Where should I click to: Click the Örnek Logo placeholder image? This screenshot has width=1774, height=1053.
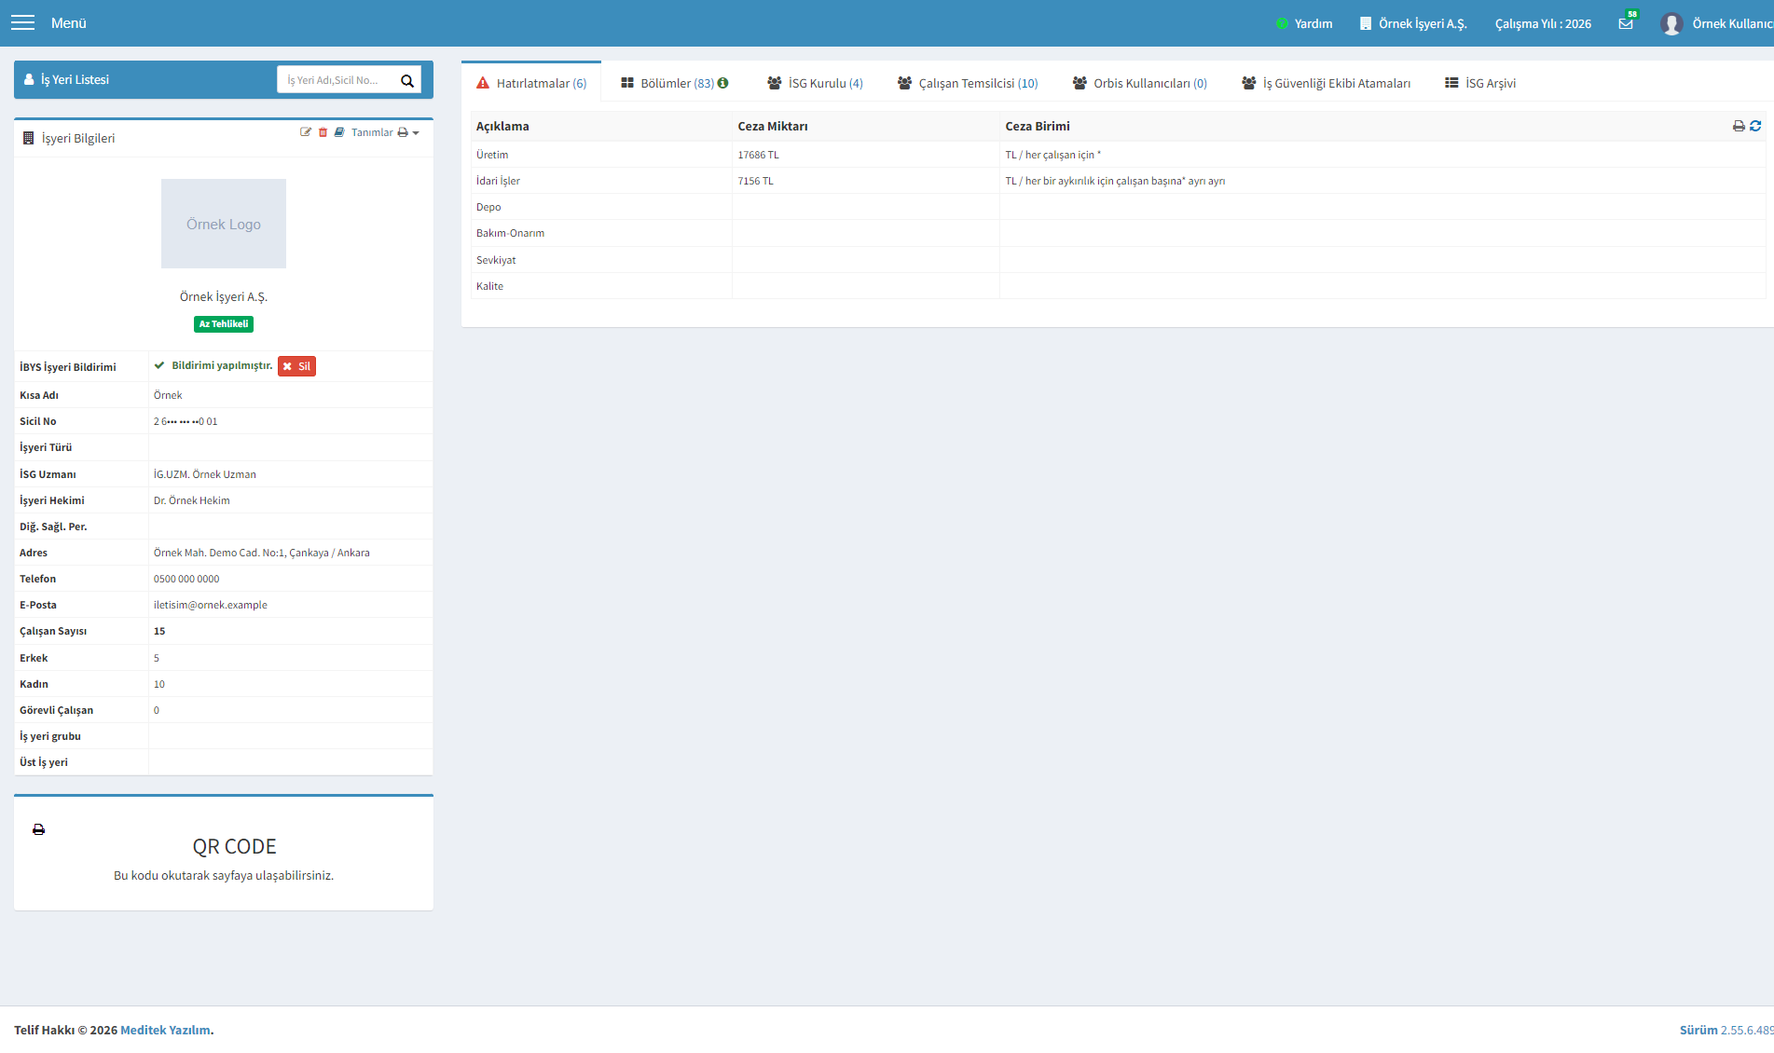coord(224,224)
